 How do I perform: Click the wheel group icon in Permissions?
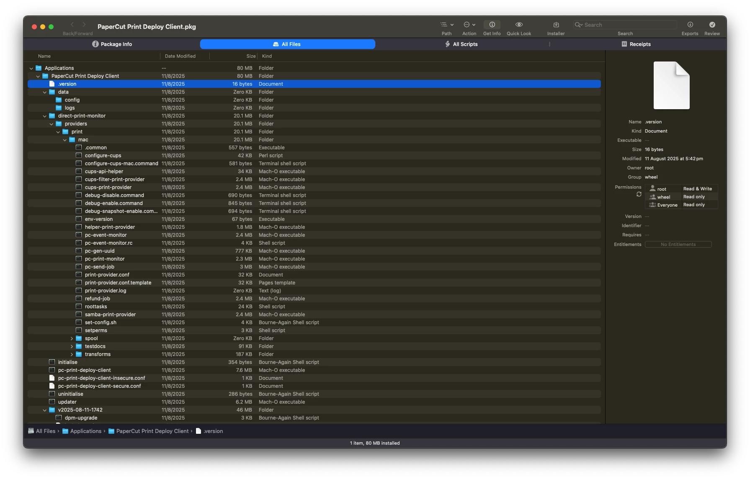click(652, 197)
